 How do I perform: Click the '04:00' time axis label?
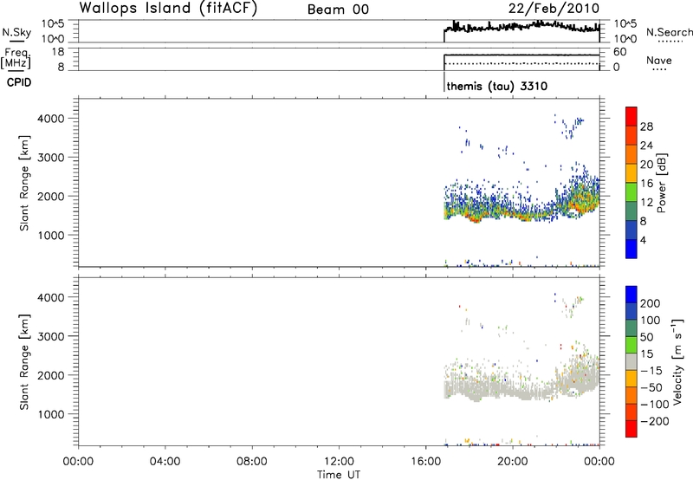click(x=165, y=462)
